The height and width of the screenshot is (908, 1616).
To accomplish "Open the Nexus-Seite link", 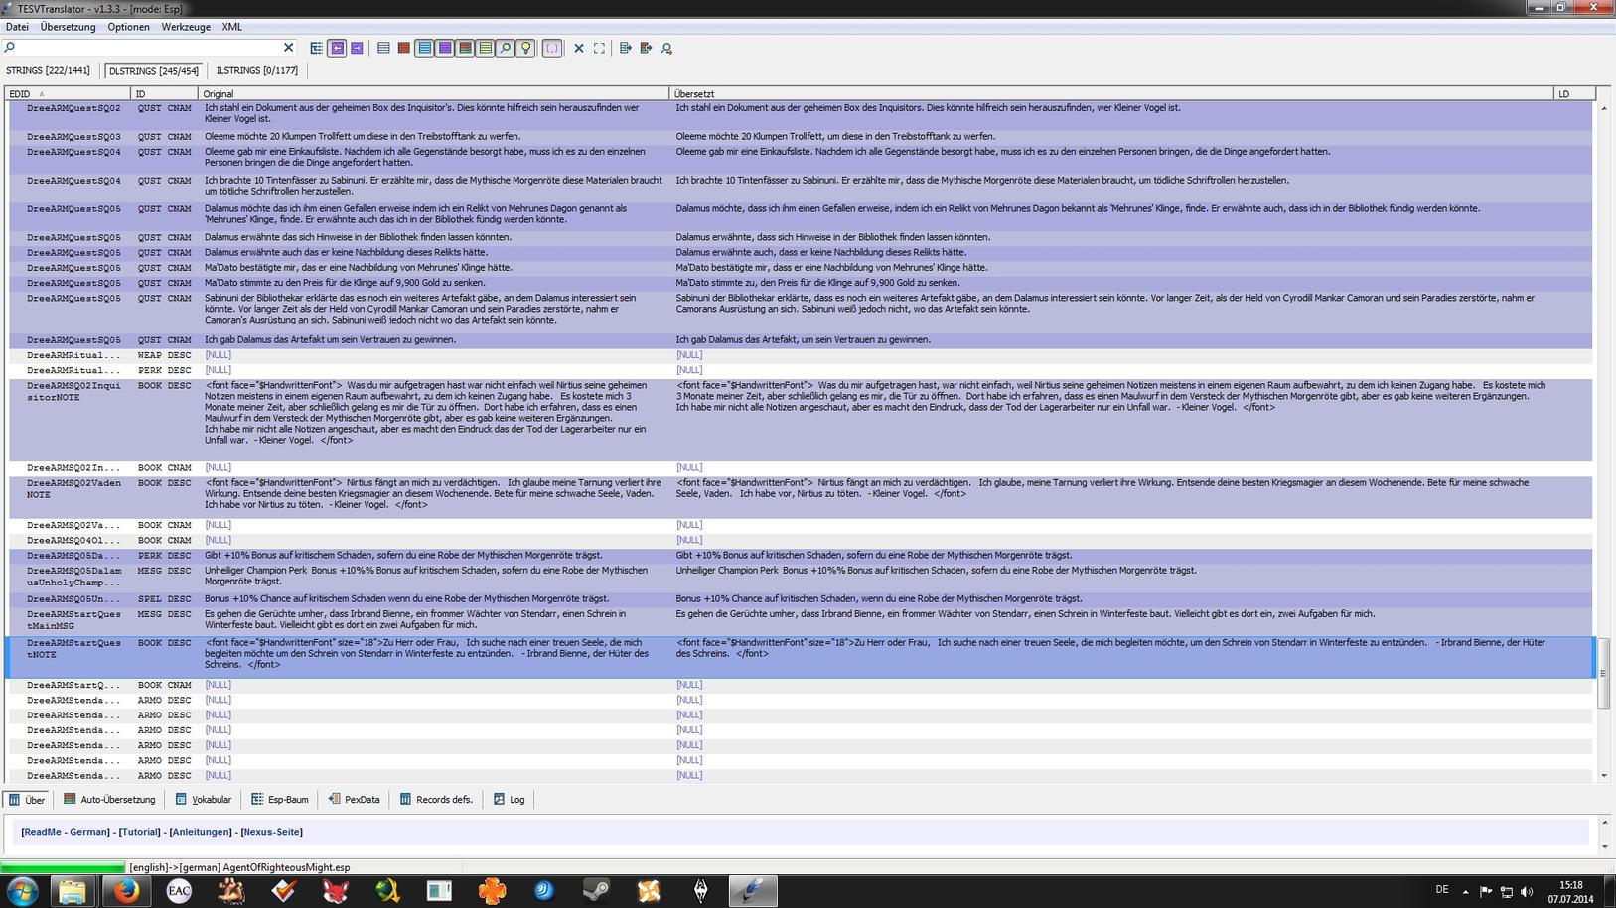I will click(271, 832).
